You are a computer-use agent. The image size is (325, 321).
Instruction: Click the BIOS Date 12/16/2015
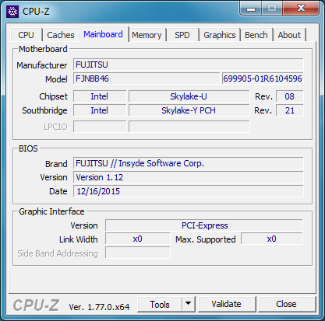[x=189, y=191]
